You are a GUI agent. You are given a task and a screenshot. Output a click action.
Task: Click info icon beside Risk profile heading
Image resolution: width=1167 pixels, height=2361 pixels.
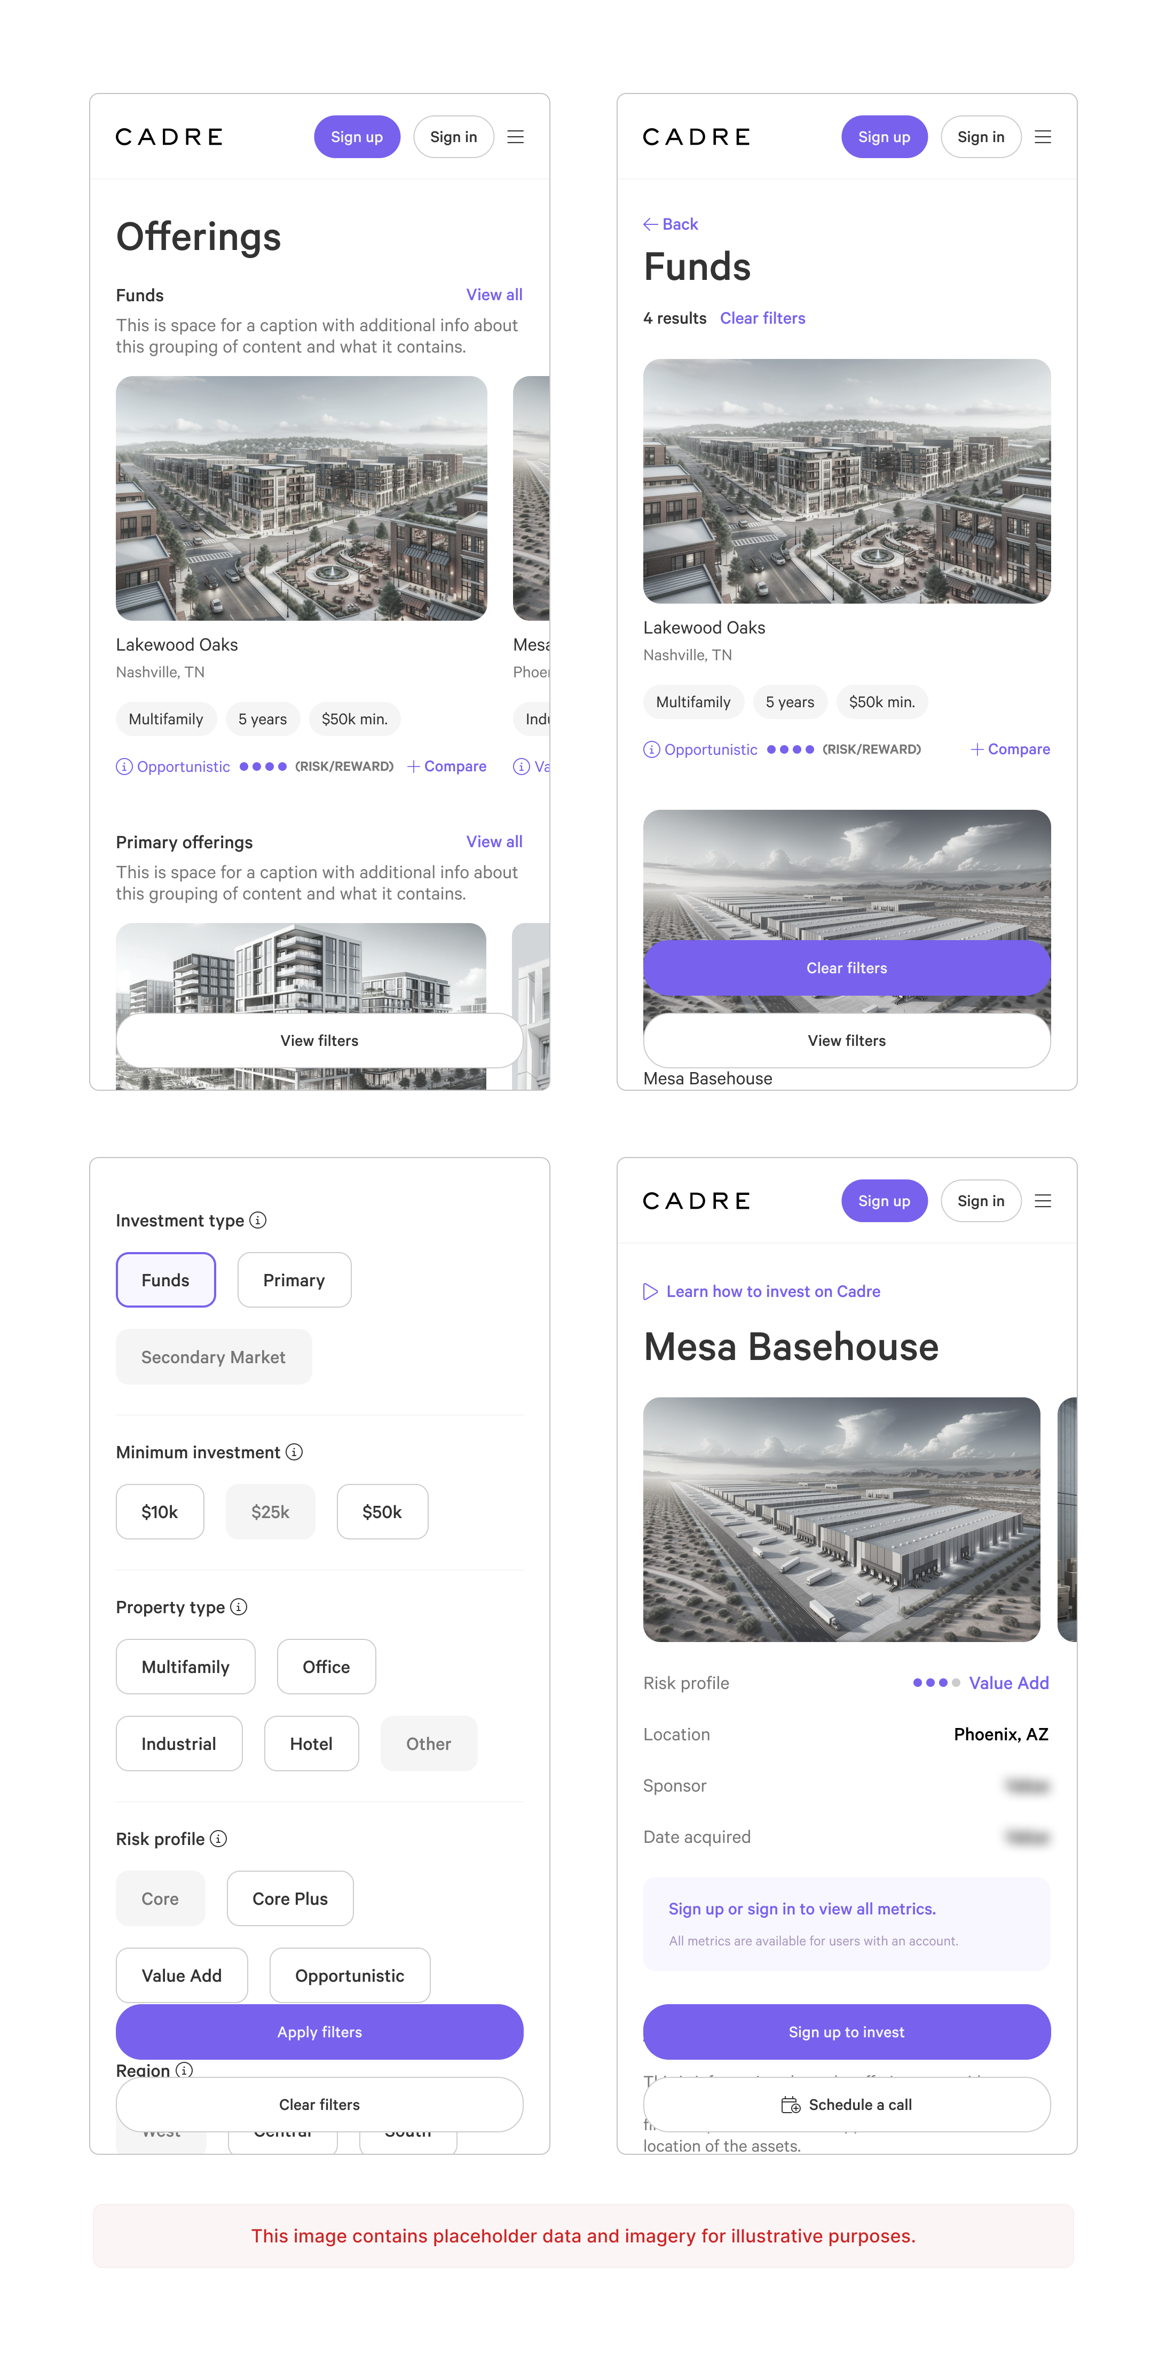(218, 1839)
